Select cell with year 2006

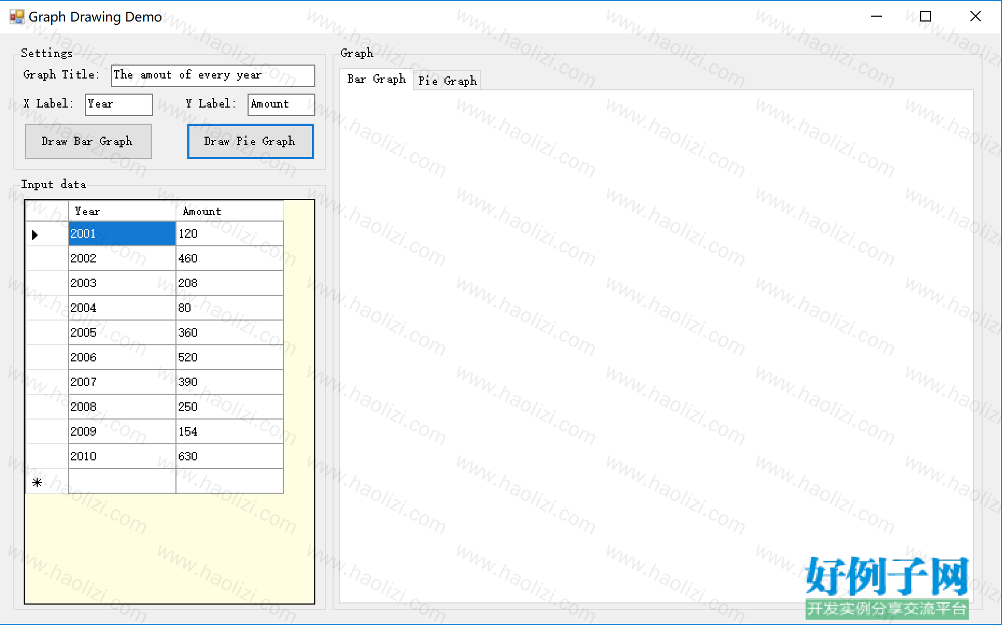pos(122,358)
